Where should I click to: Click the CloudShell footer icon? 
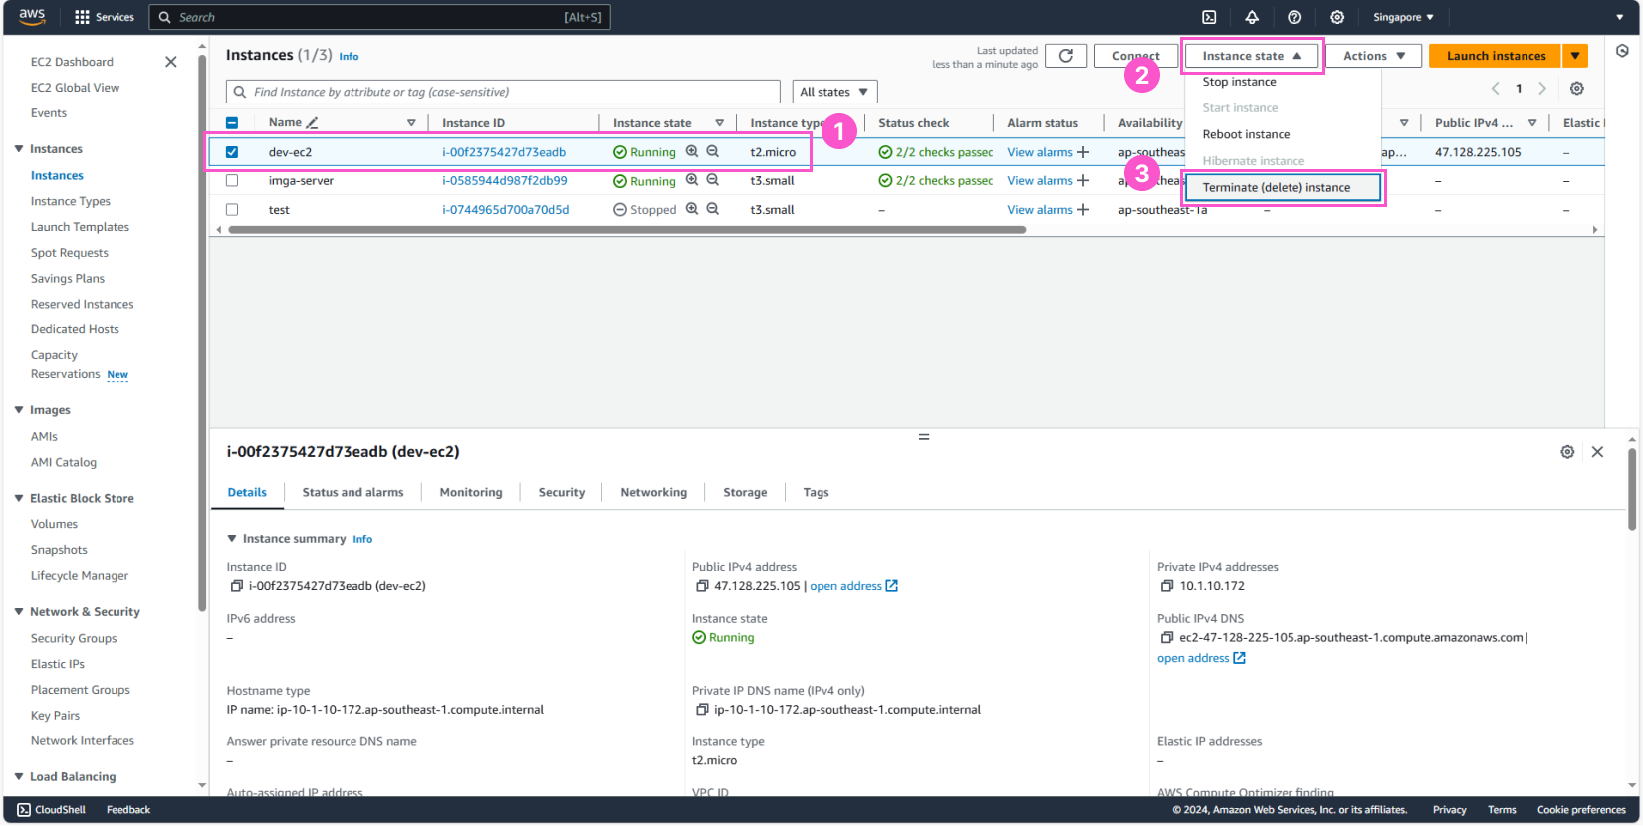[24, 810]
